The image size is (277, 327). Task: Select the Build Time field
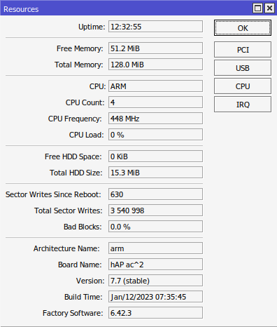tap(155, 297)
